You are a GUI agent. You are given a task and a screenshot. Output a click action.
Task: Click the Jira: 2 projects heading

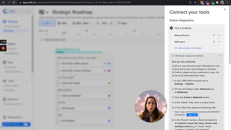point(183,28)
